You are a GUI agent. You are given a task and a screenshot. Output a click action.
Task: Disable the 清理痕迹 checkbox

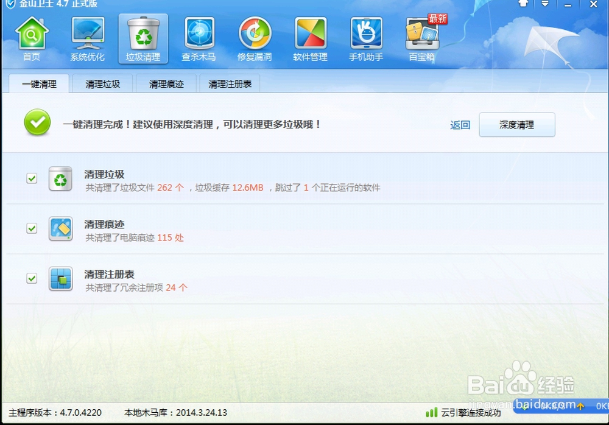pos(31,228)
